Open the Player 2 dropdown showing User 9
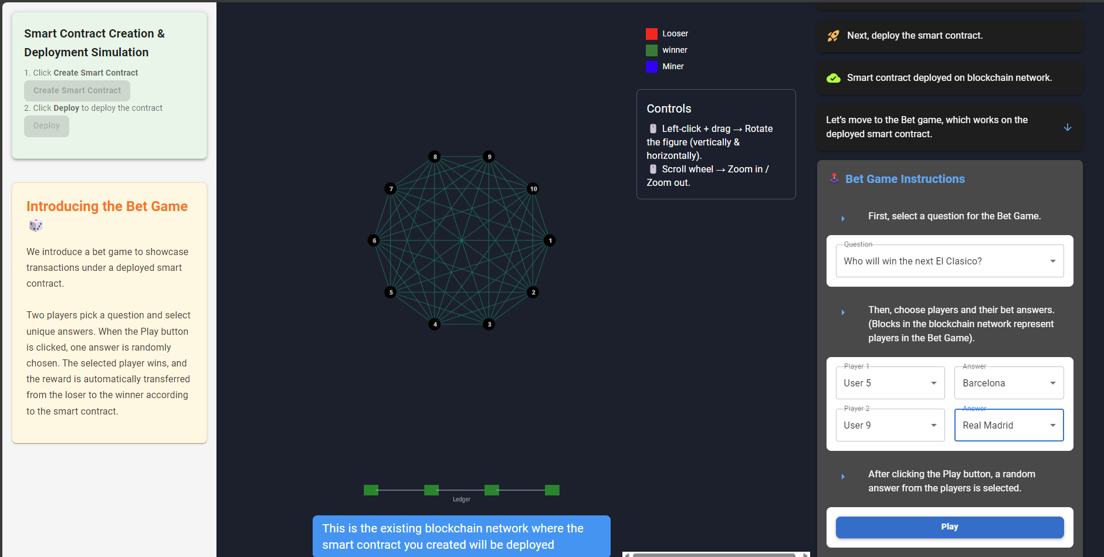Screen dimensions: 1104x557 889,425
